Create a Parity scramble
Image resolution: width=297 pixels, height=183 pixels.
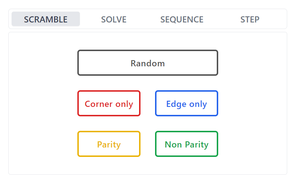(x=109, y=144)
